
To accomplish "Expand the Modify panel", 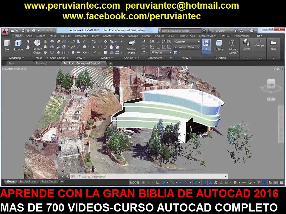I will click(x=107, y=58).
